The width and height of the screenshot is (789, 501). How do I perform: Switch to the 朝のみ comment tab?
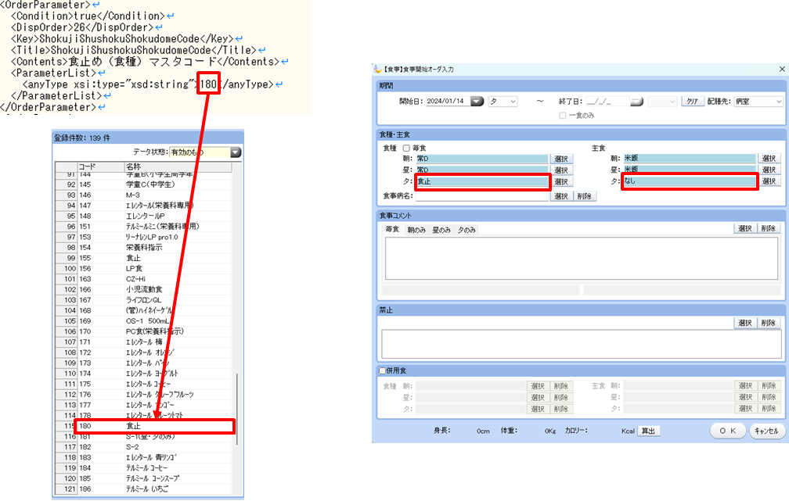click(416, 230)
